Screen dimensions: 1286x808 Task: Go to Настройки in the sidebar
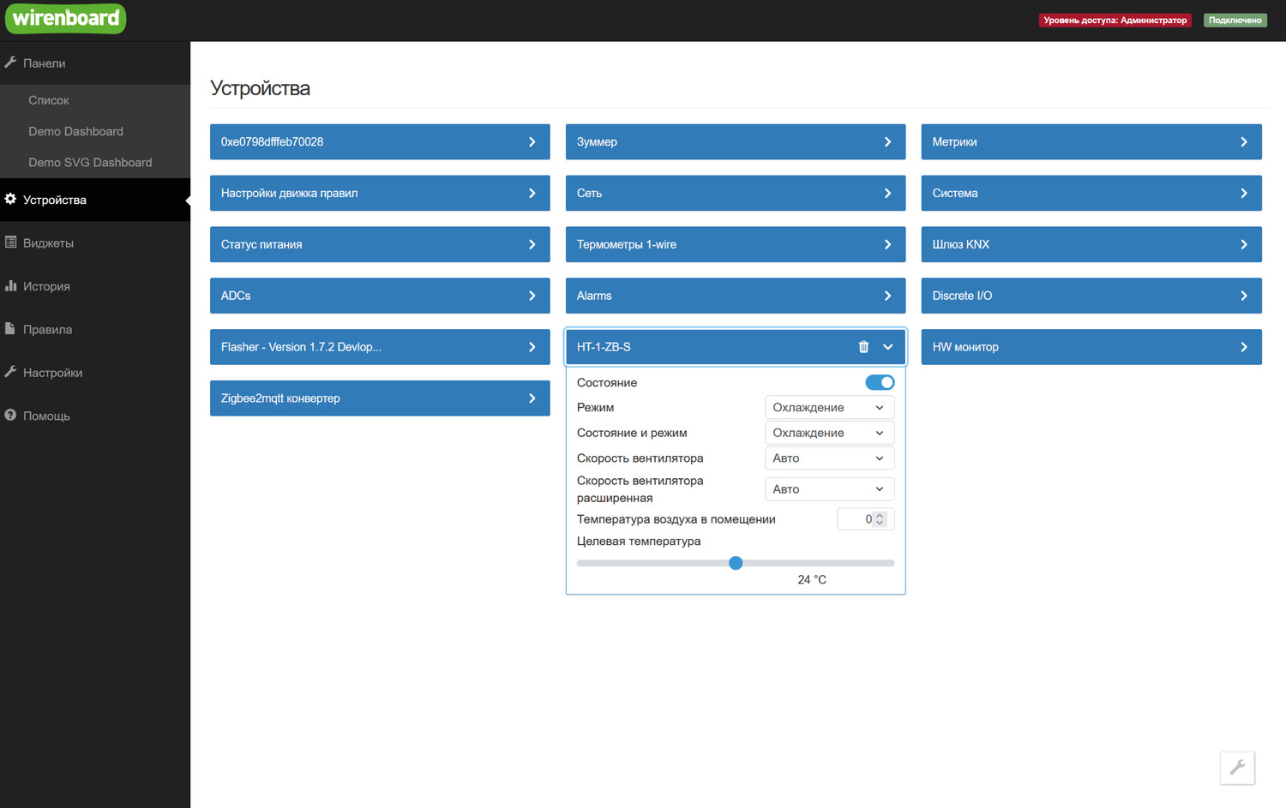tap(52, 373)
